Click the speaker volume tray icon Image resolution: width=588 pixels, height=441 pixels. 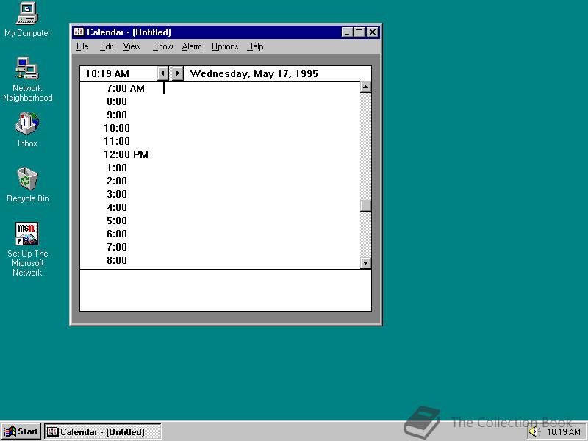coord(534,432)
